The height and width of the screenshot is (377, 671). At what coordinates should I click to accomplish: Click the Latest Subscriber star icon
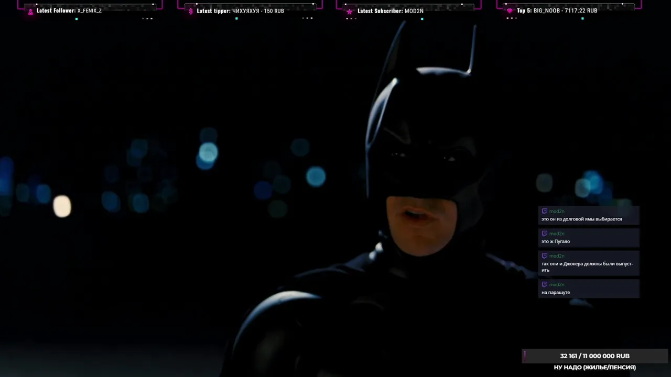click(350, 12)
